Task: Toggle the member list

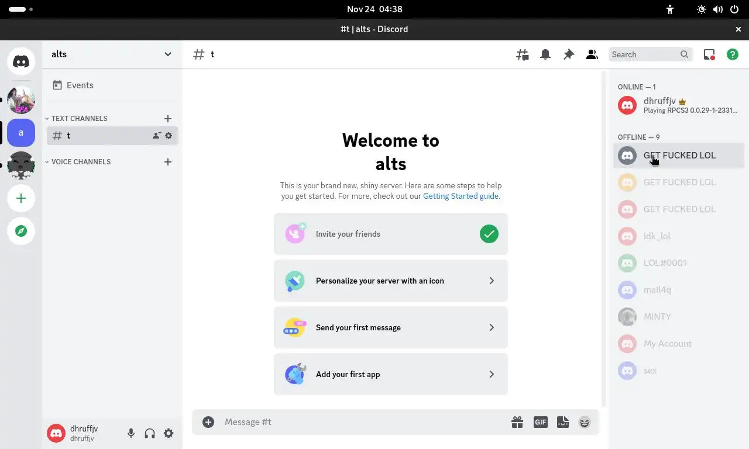Action: (592, 54)
